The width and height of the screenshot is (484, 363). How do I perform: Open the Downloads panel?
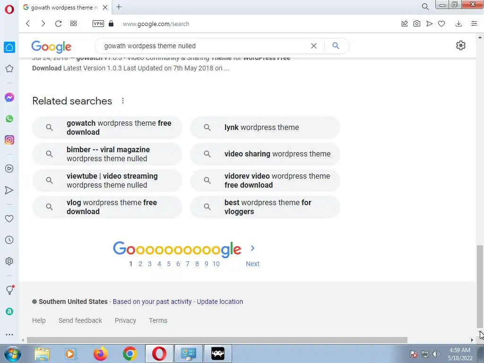(x=458, y=24)
